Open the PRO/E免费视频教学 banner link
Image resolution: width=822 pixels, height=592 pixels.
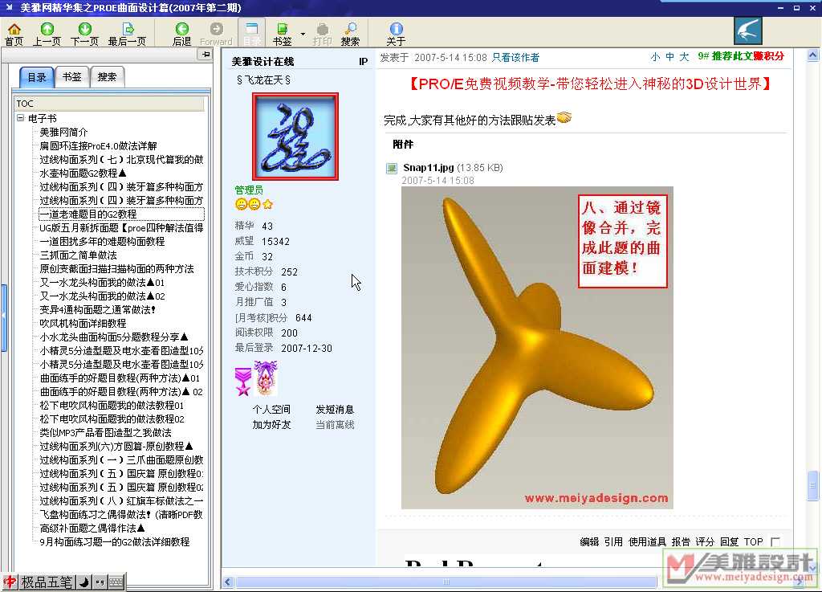[x=589, y=84]
